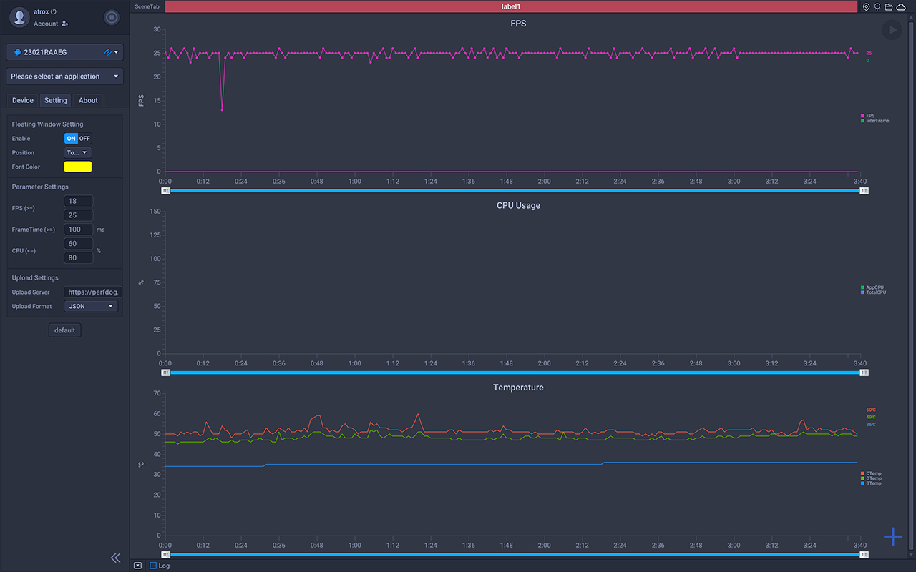Switch to the Setting tab
Viewport: 916px width, 572px height.
(55, 100)
